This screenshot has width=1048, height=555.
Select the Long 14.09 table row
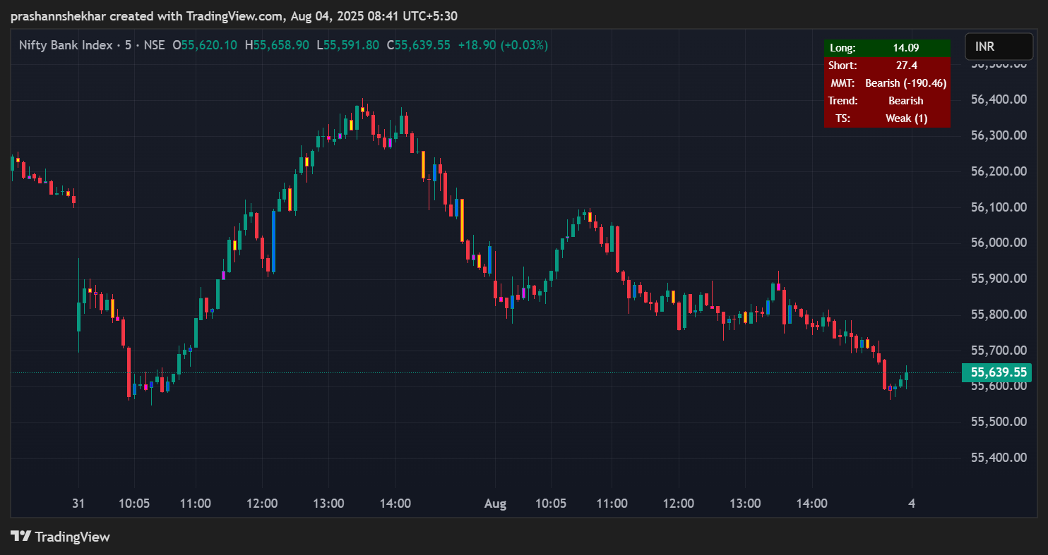tap(886, 48)
